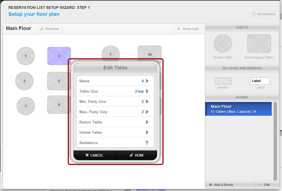Click the 'Main Floor' floor title

[19, 28]
